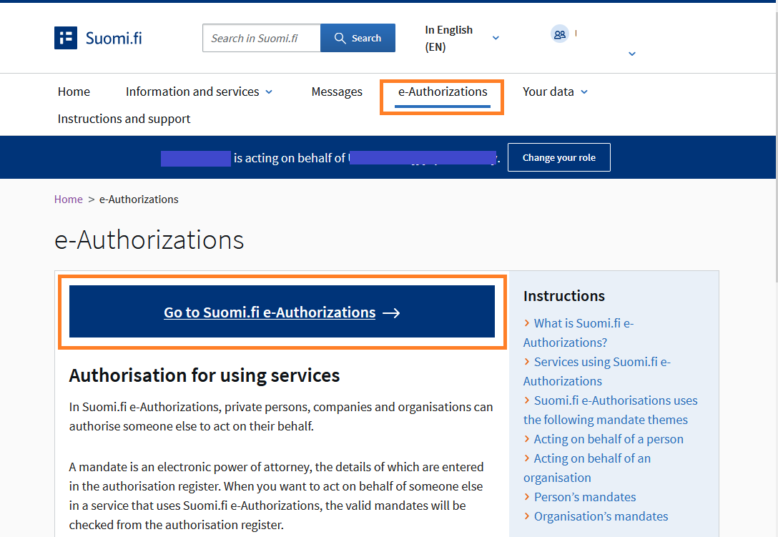This screenshot has width=778, height=537.
Task: Open Services using Suomi.fi e-Authorizations link
Action: (x=597, y=372)
